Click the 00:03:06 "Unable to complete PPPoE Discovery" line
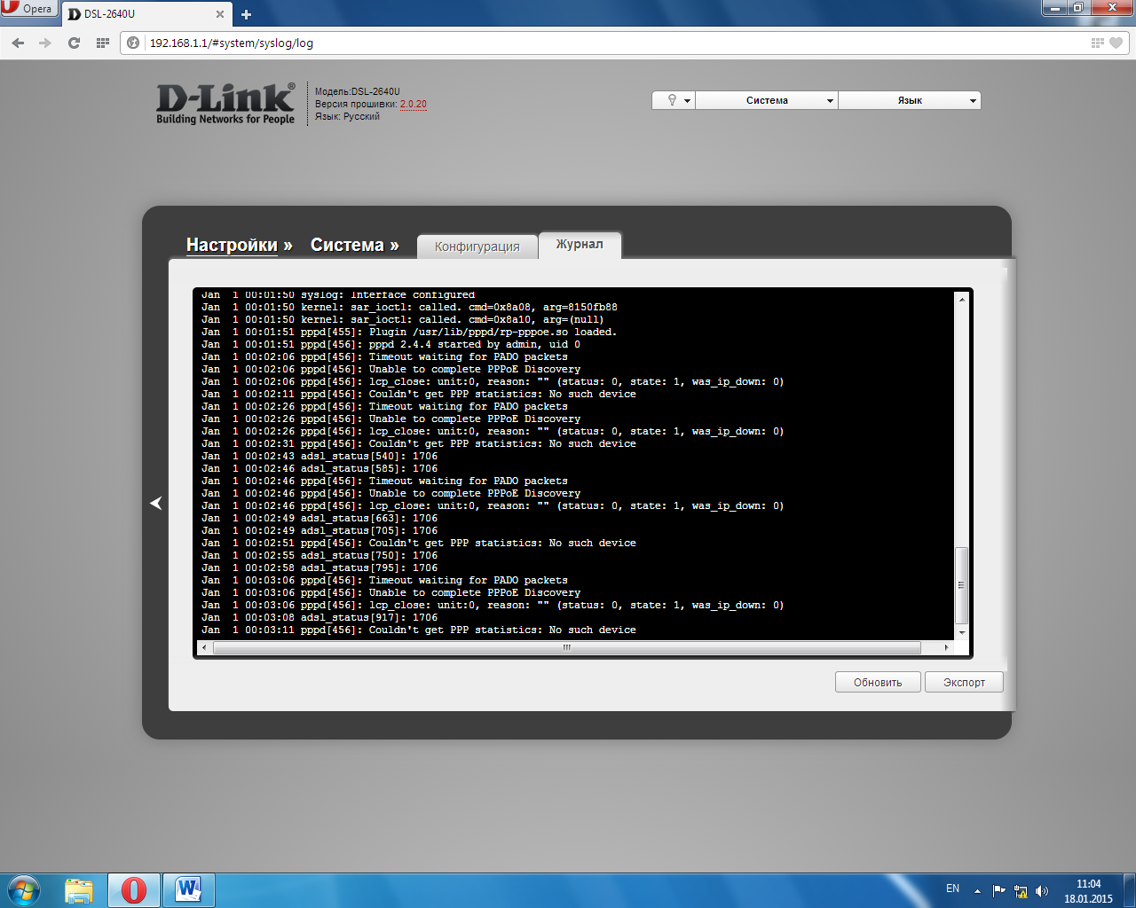1136x908 pixels. (390, 592)
